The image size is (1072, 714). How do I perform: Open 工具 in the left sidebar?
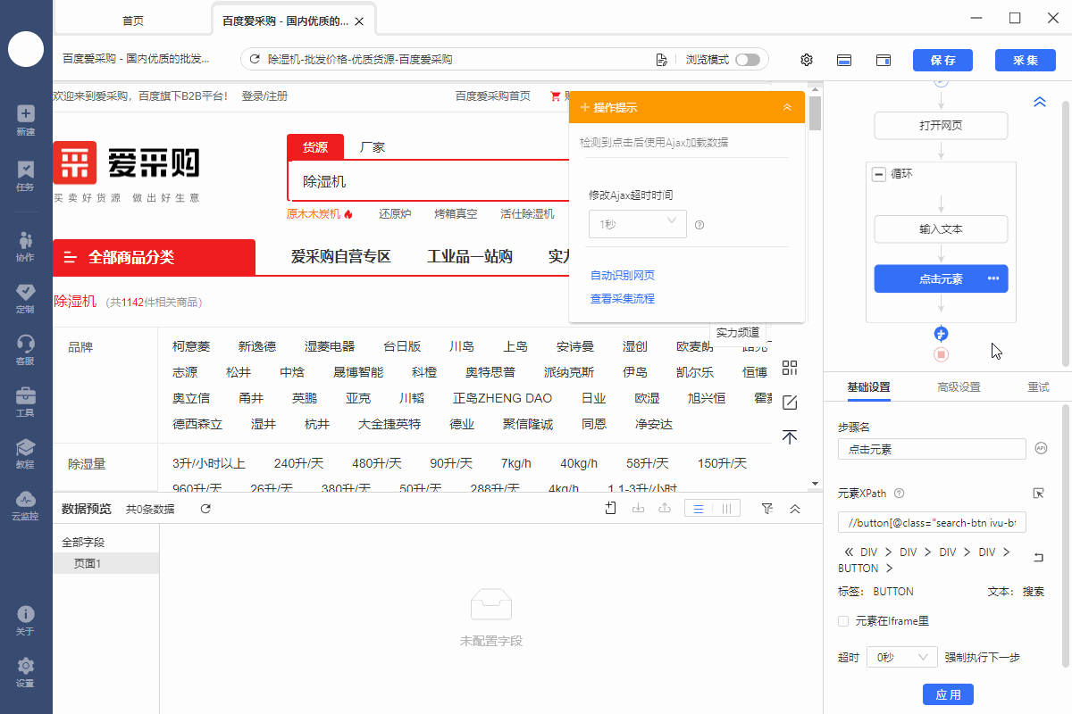click(x=25, y=402)
